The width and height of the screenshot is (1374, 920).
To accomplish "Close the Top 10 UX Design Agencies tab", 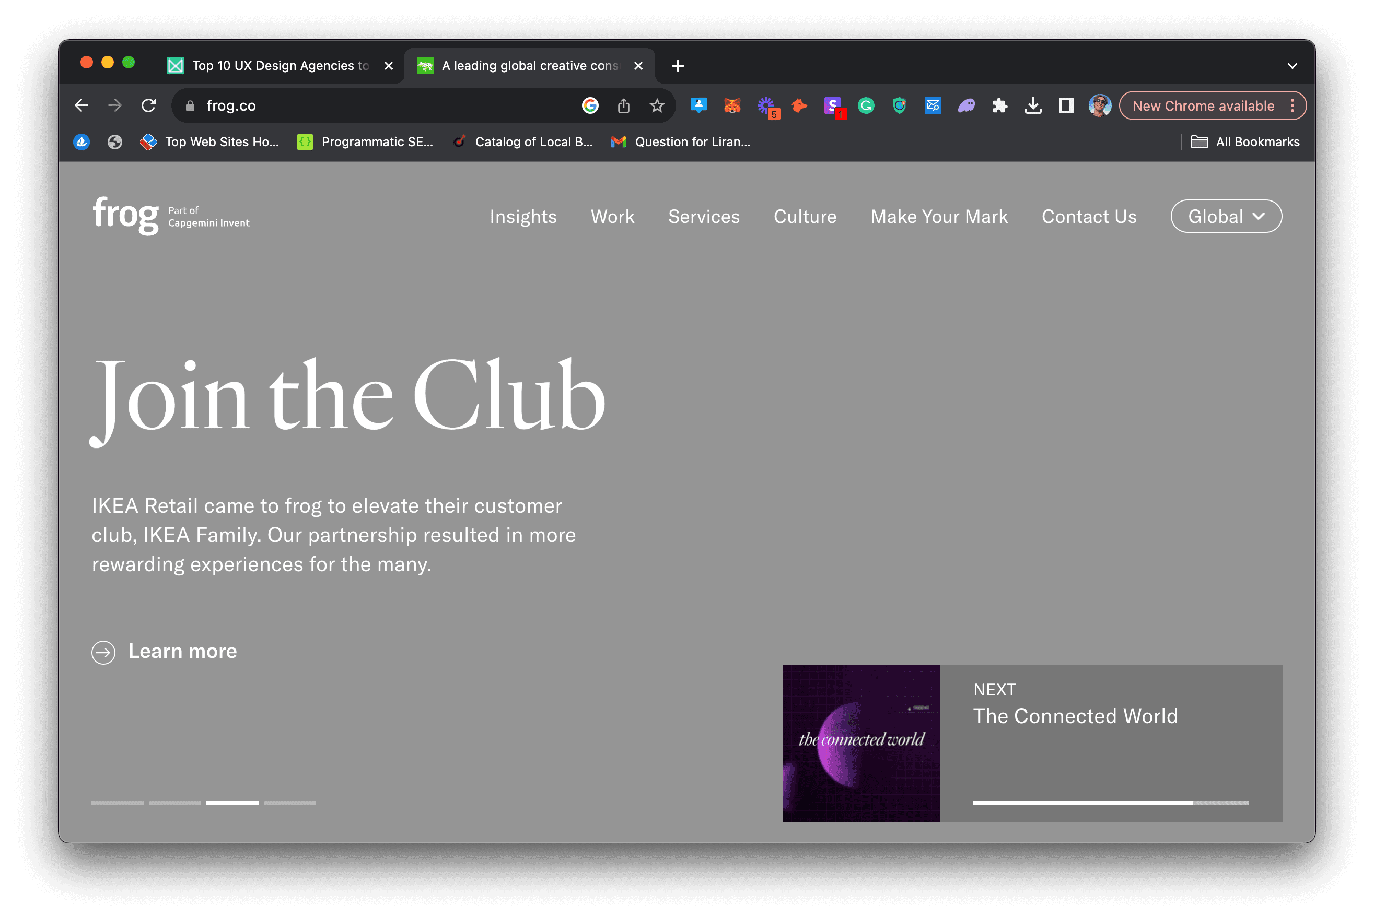I will (x=389, y=66).
